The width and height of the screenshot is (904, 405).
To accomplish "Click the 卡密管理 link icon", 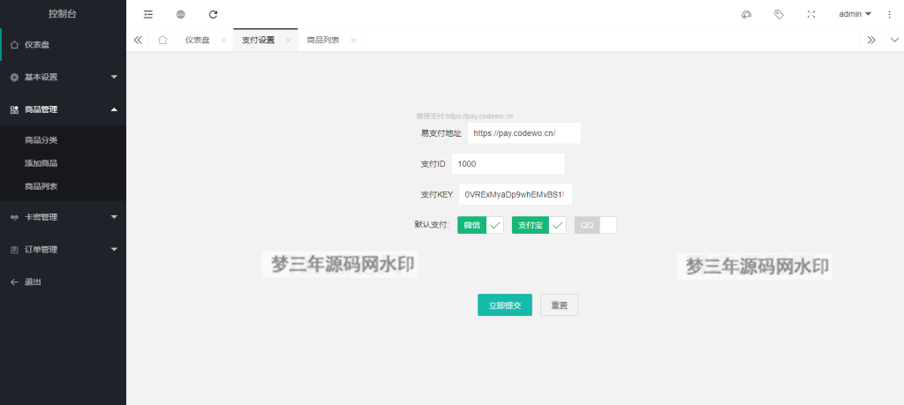I will (14, 217).
